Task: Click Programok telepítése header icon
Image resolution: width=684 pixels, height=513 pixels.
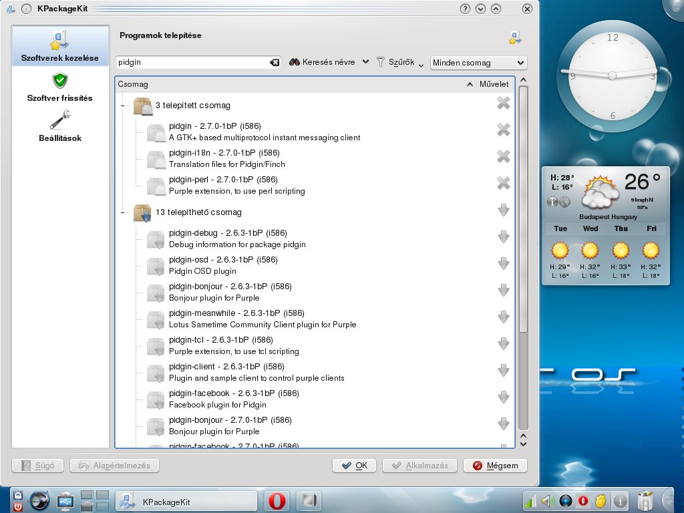Action: (515, 37)
